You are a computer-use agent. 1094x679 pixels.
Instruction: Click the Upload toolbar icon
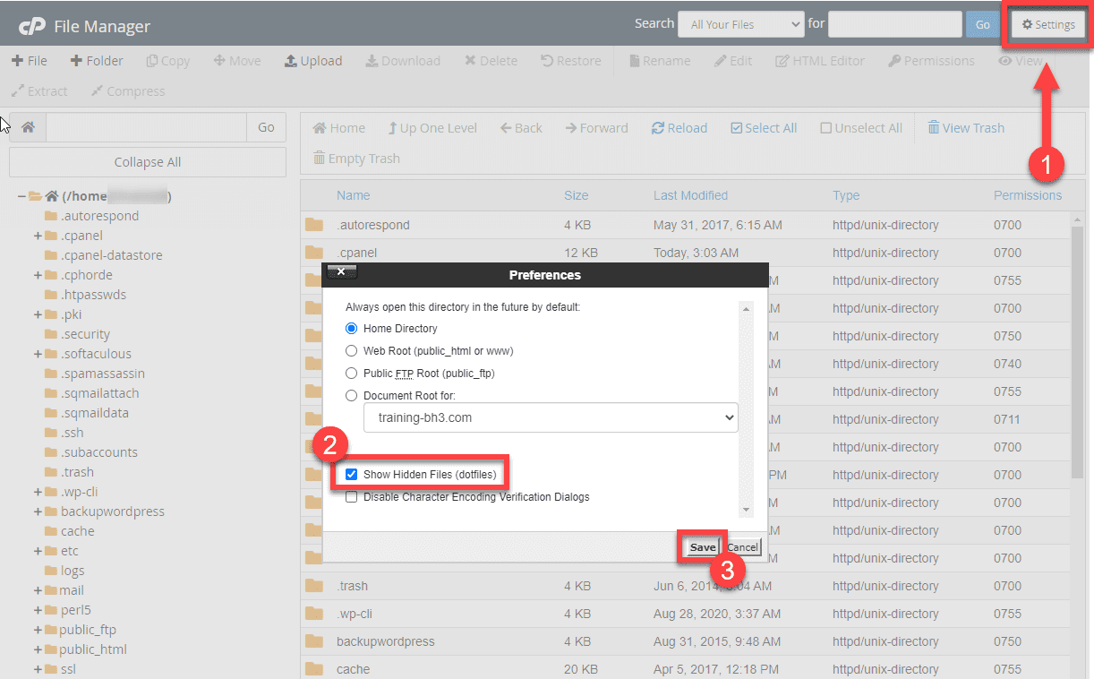291,61
